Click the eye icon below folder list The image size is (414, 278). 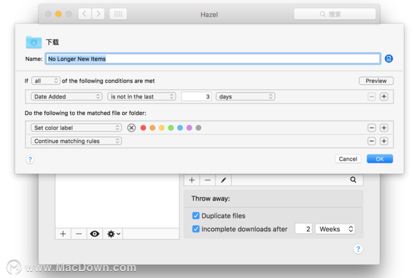coord(94,234)
